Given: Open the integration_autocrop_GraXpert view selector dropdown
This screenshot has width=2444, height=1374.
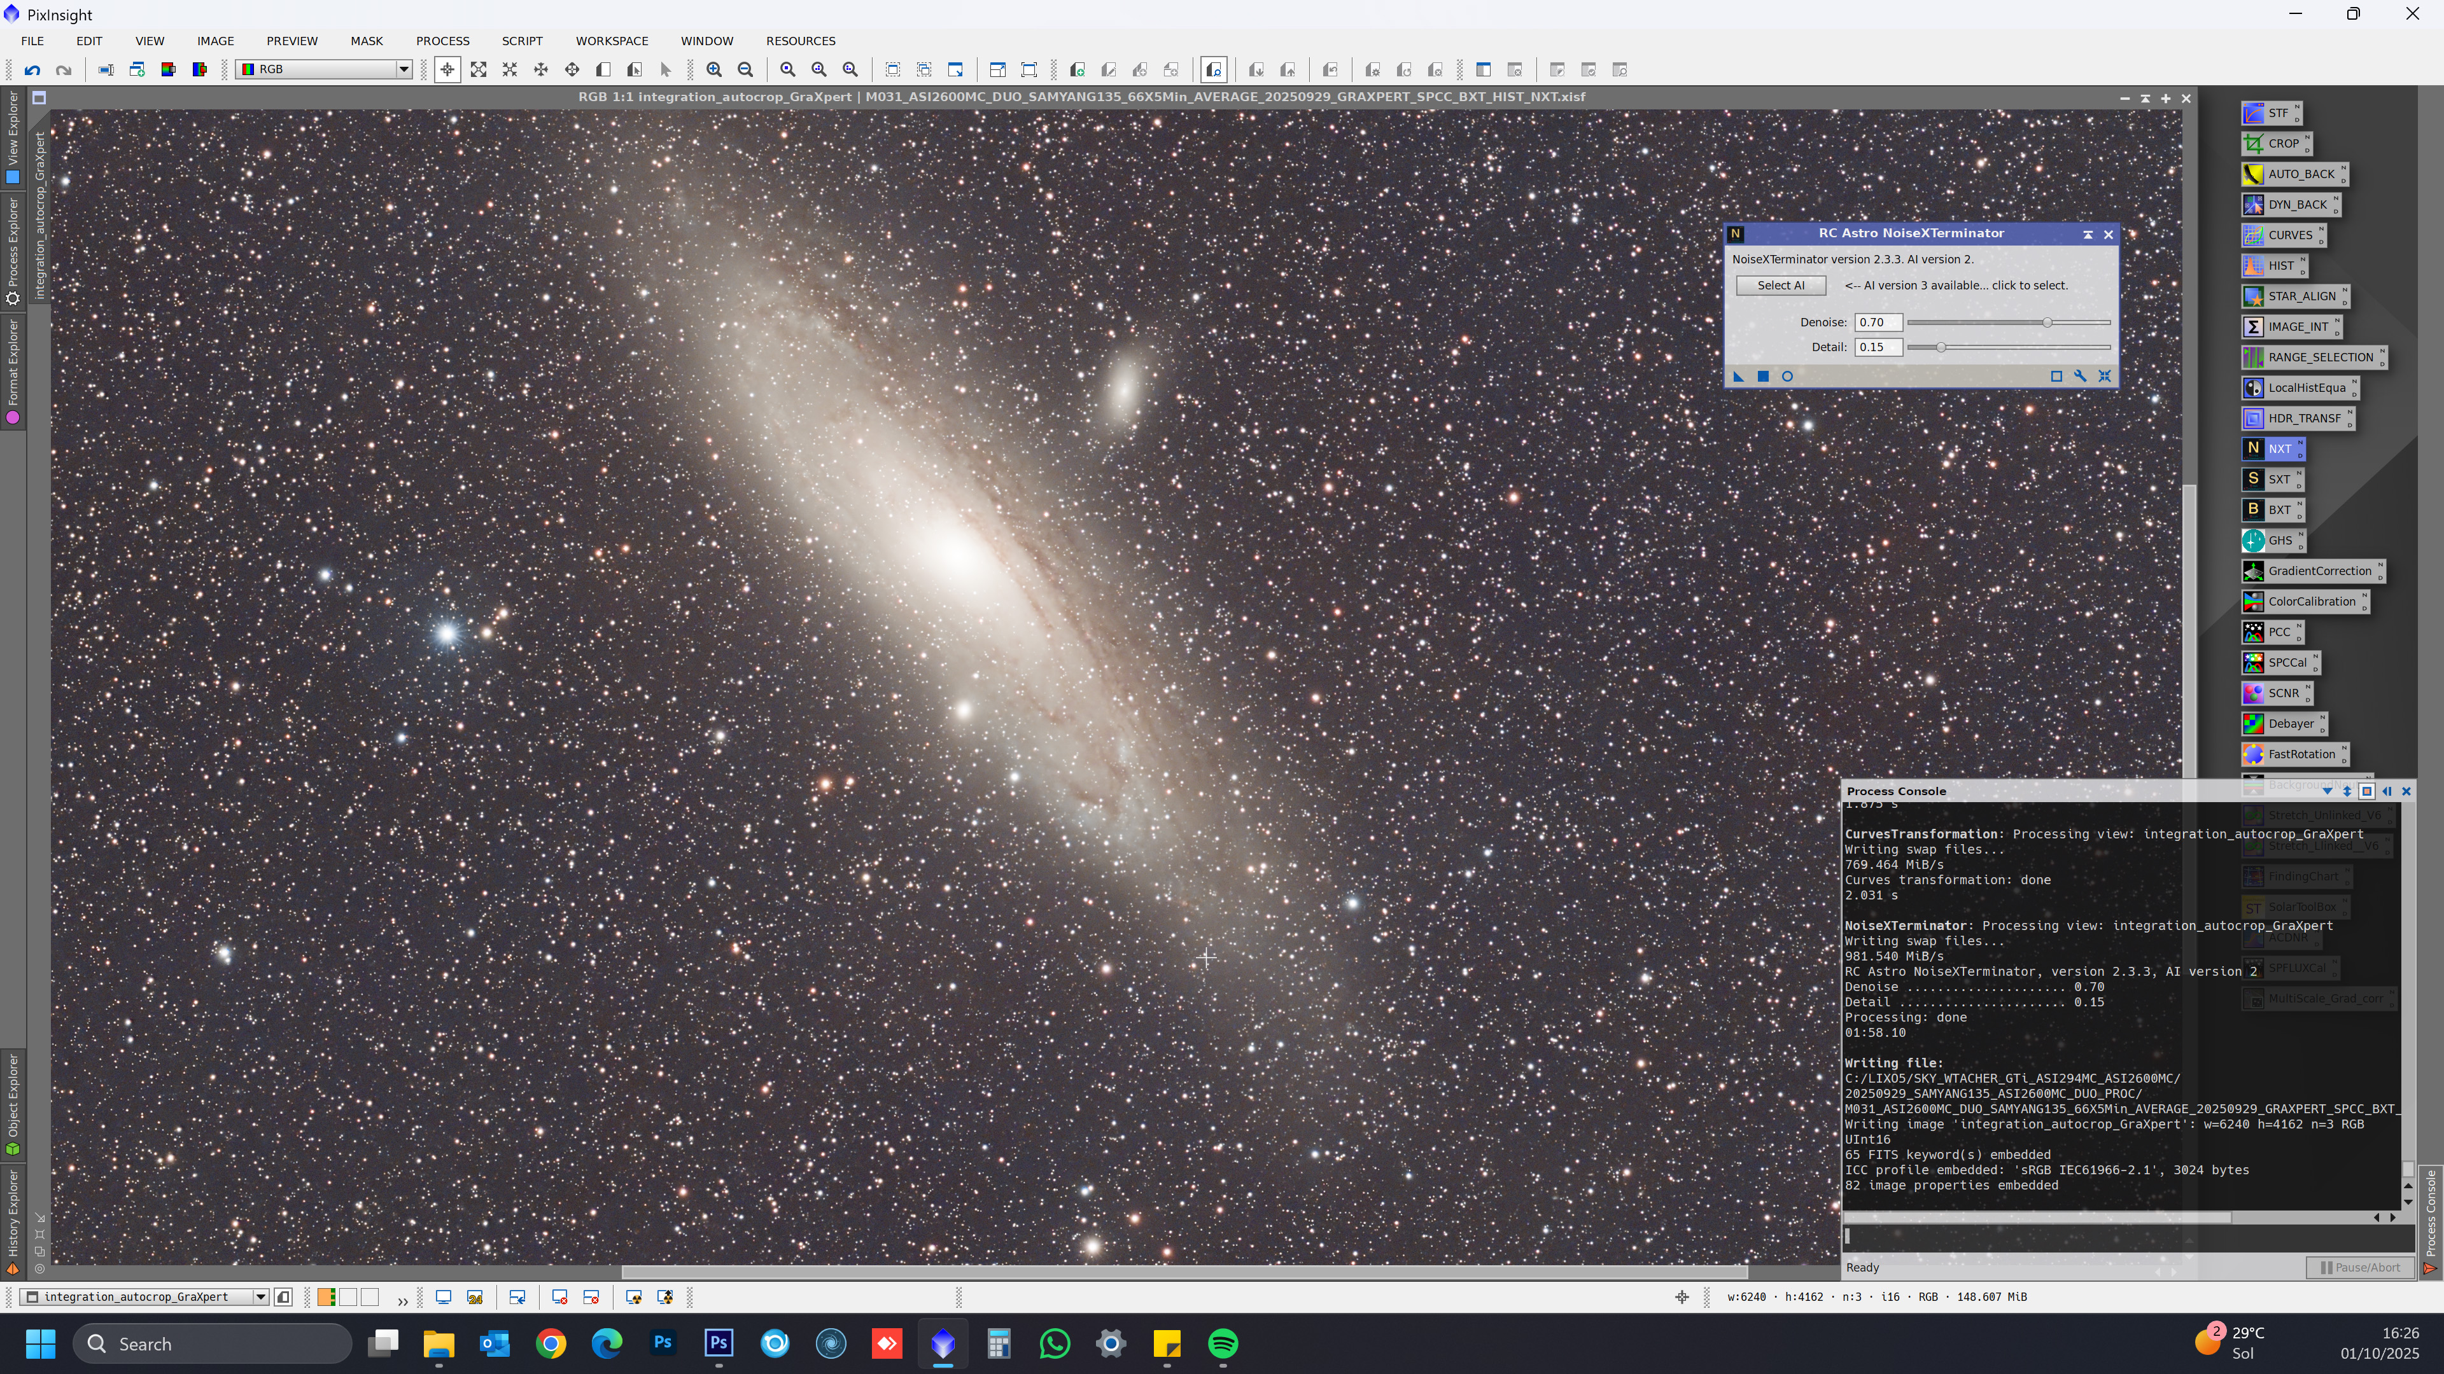Looking at the screenshot, I should tap(260, 1296).
